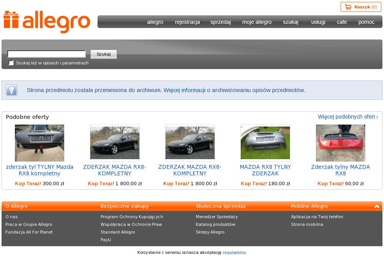Visit 'cafe' from the navigation bar

coord(342,22)
